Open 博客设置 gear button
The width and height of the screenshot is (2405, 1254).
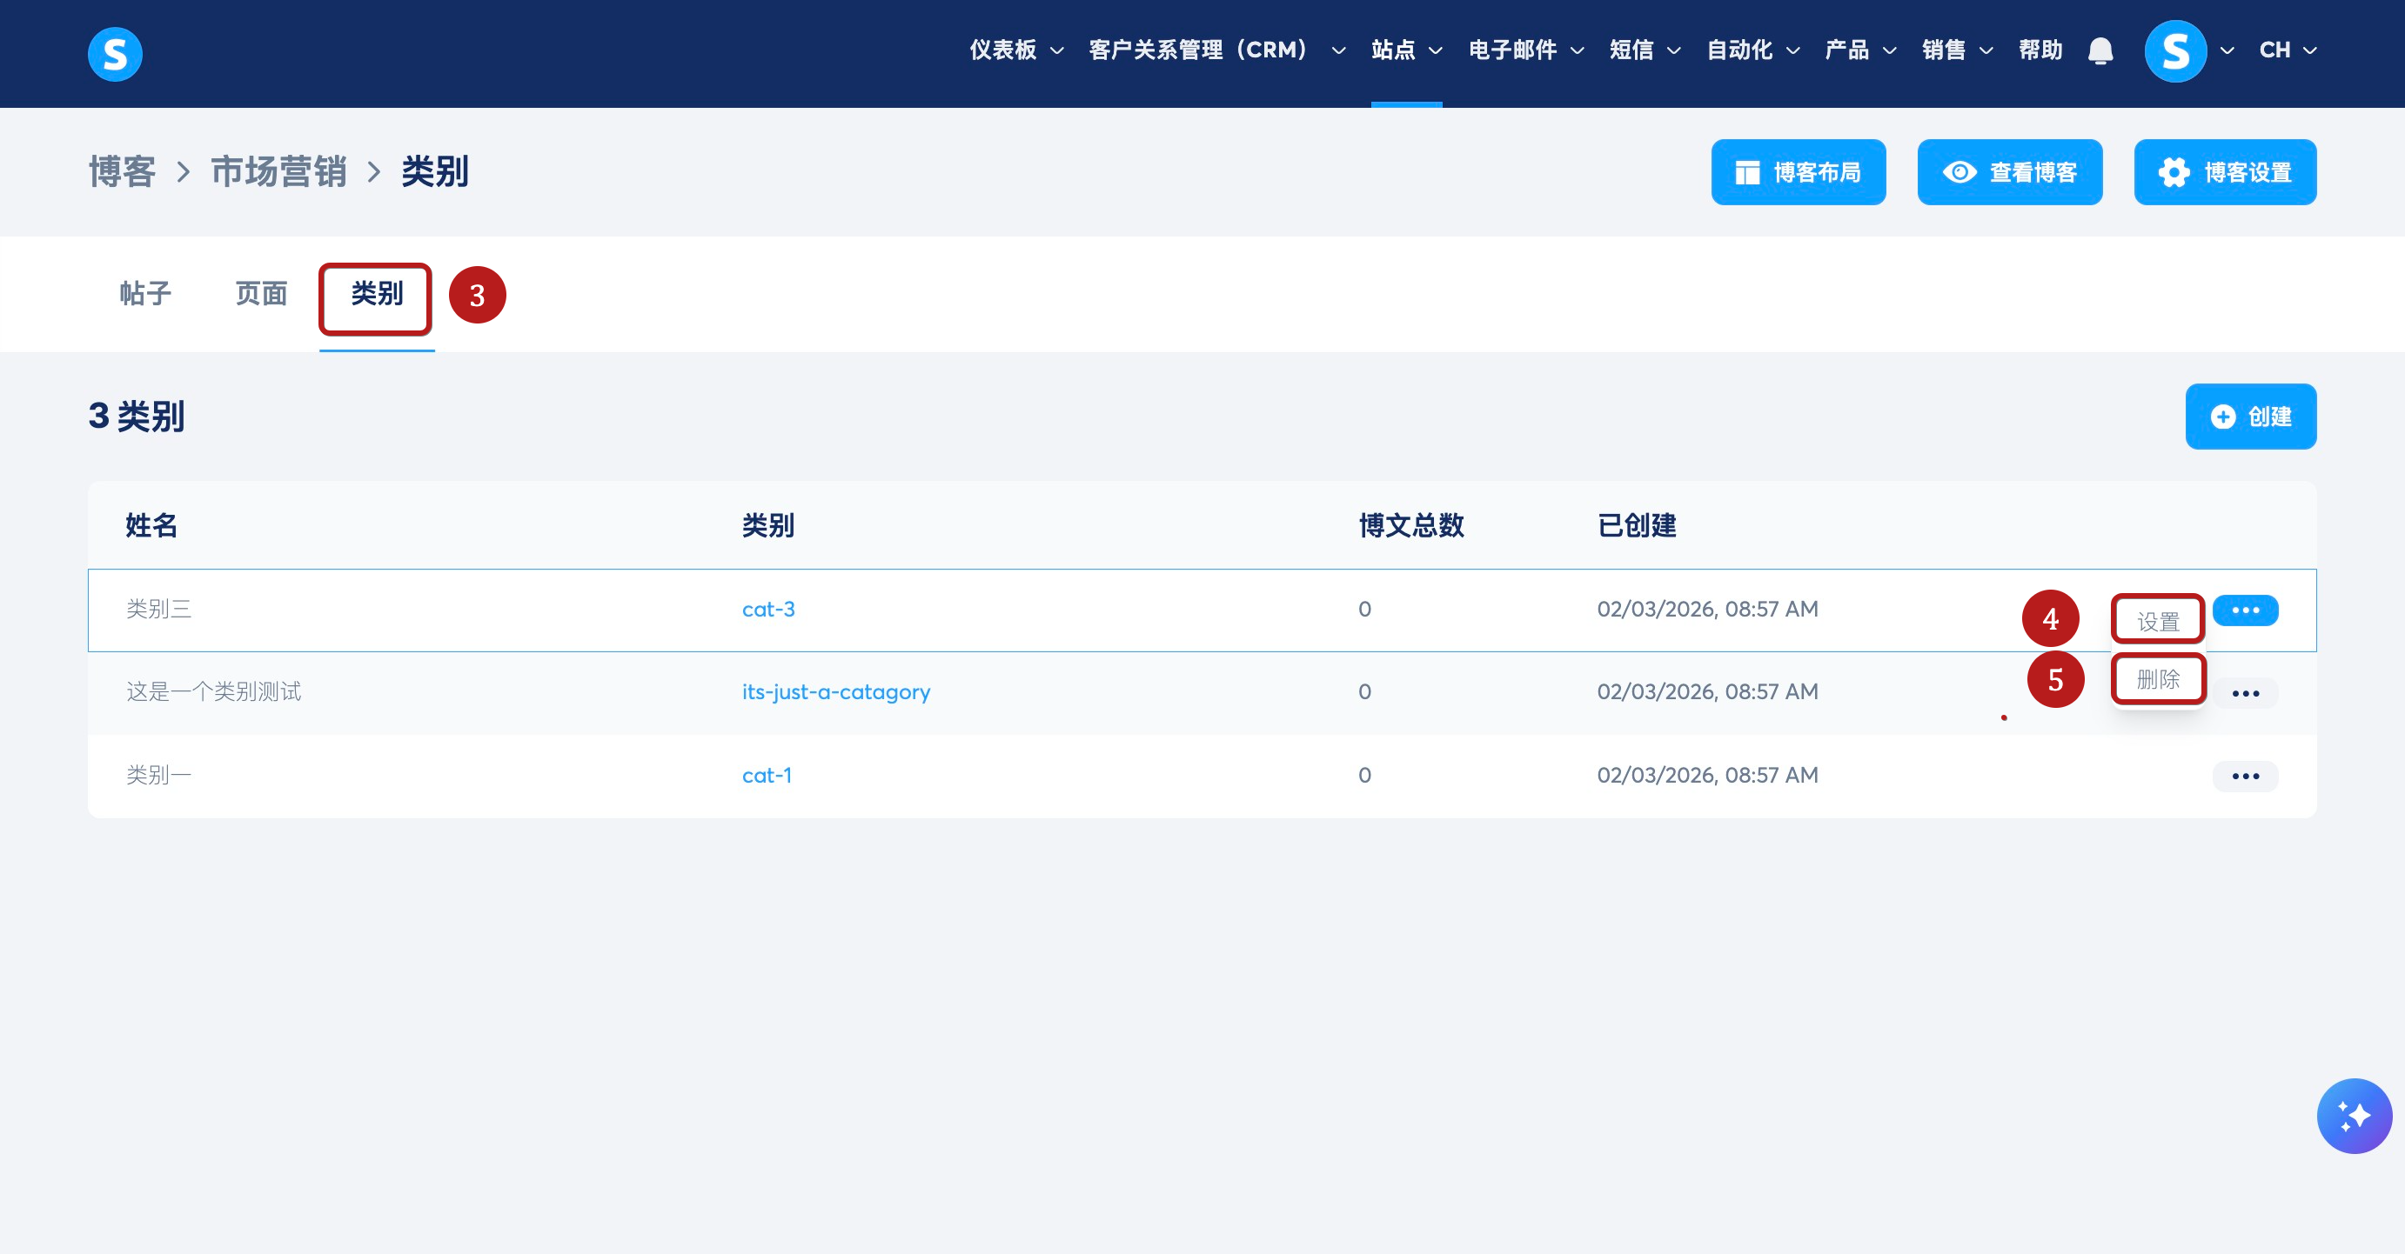click(2224, 172)
